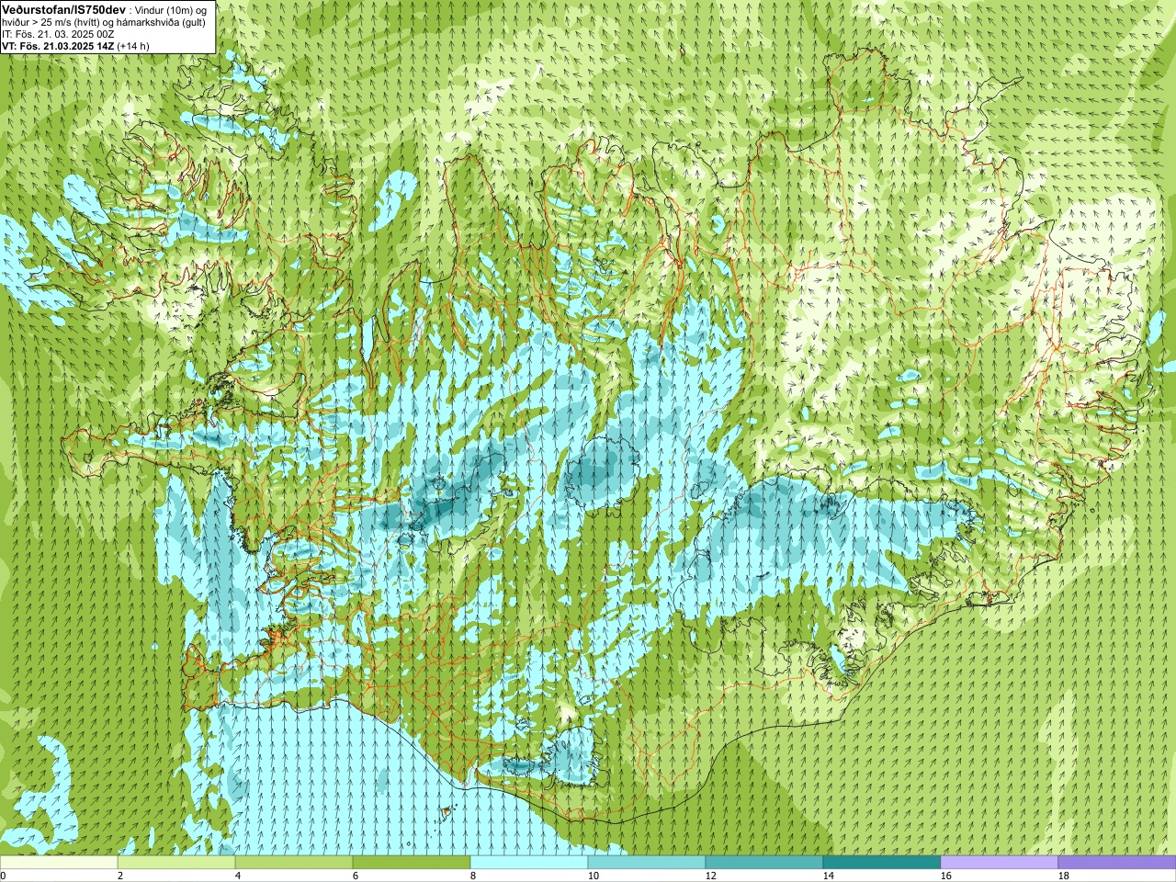Click the pale yellow 0–2 m/s legend swatch

coord(59,863)
